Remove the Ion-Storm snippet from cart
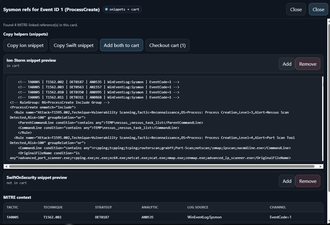The image size is (330, 225). (x=308, y=64)
